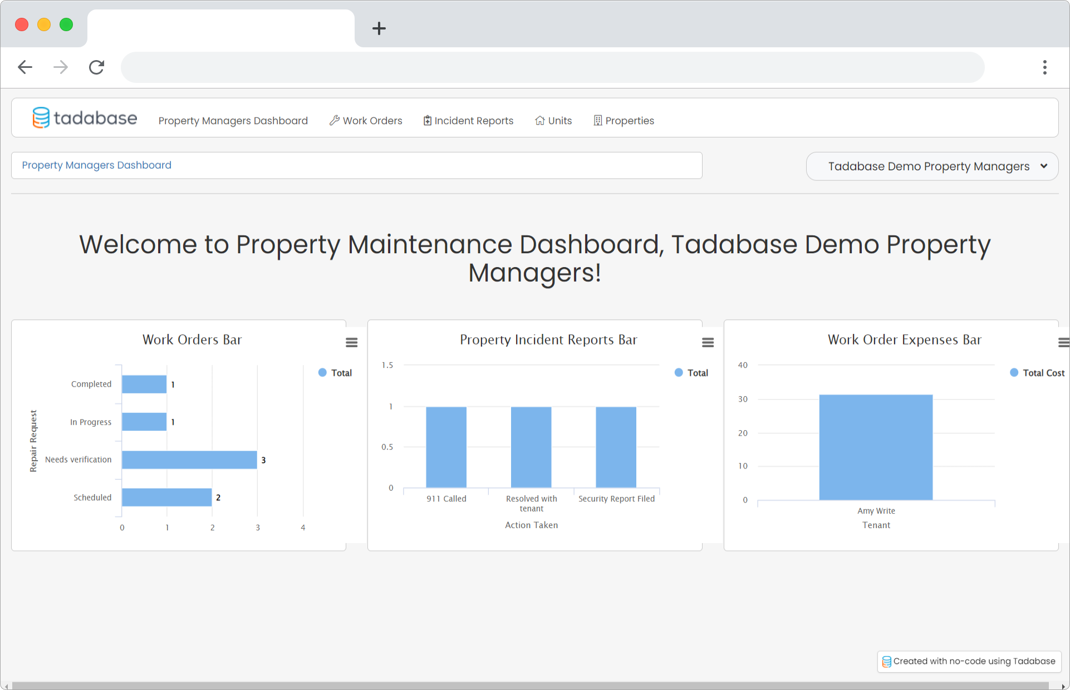
Task: Click the In Progress bar
Action: 144,422
